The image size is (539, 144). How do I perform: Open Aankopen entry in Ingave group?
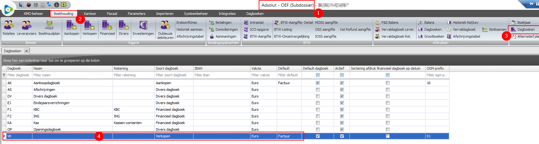[x=72, y=28]
